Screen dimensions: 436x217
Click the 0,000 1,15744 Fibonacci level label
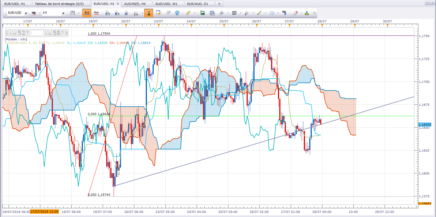pos(99,195)
